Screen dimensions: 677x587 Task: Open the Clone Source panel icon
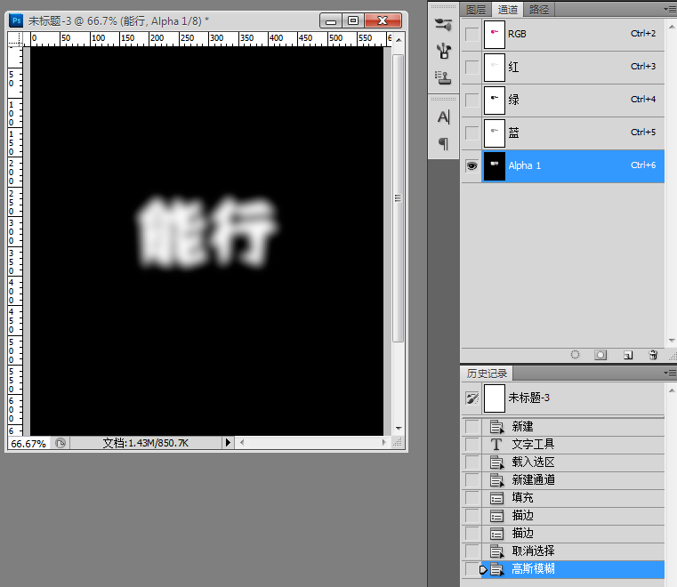[x=443, y=51]
